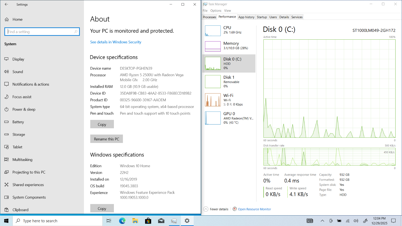Open the Battery settings page
Screen dimensions: 402x226
(18, 122)
